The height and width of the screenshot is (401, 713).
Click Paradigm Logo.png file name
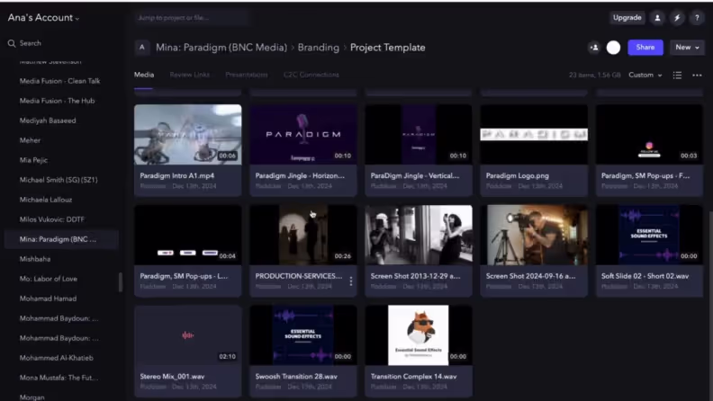click(x=517, y=175)
